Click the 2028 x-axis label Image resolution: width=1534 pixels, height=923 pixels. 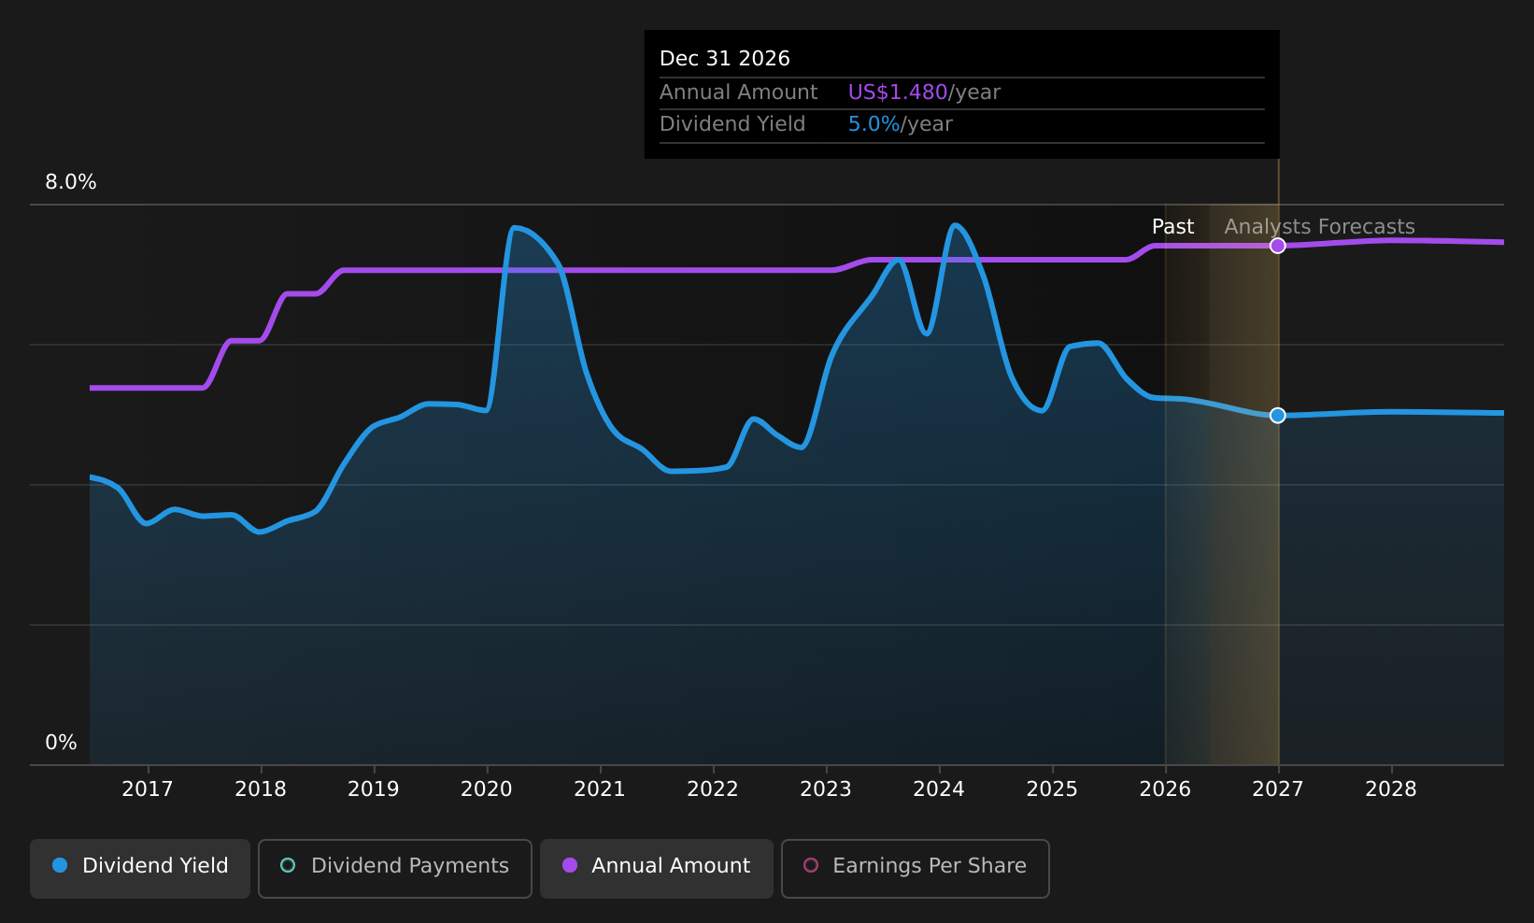(x=1391, y=789)
